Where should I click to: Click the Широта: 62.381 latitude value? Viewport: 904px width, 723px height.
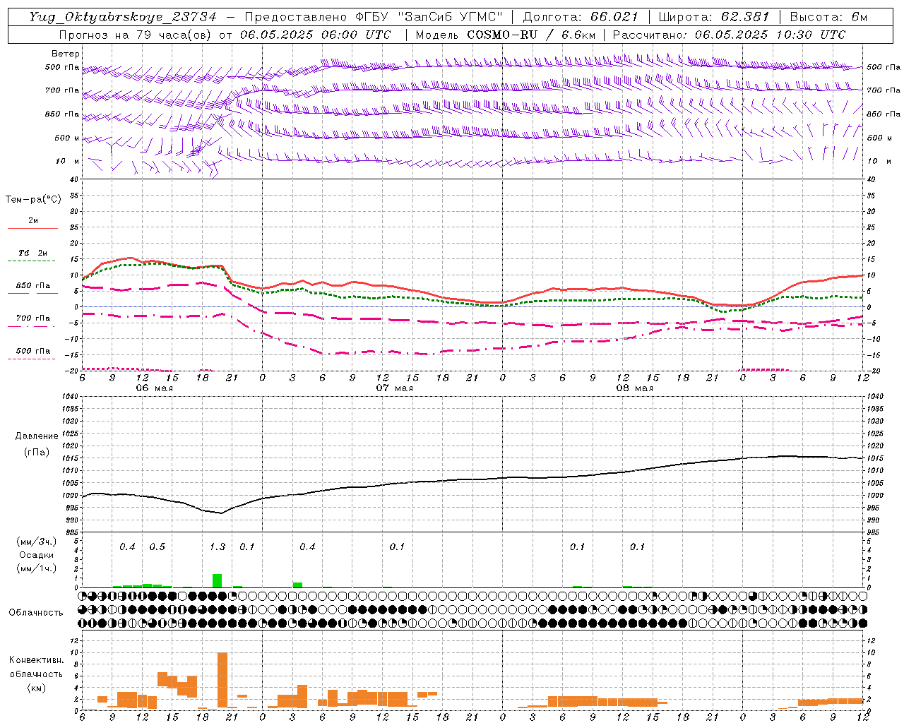click(714, 17)
